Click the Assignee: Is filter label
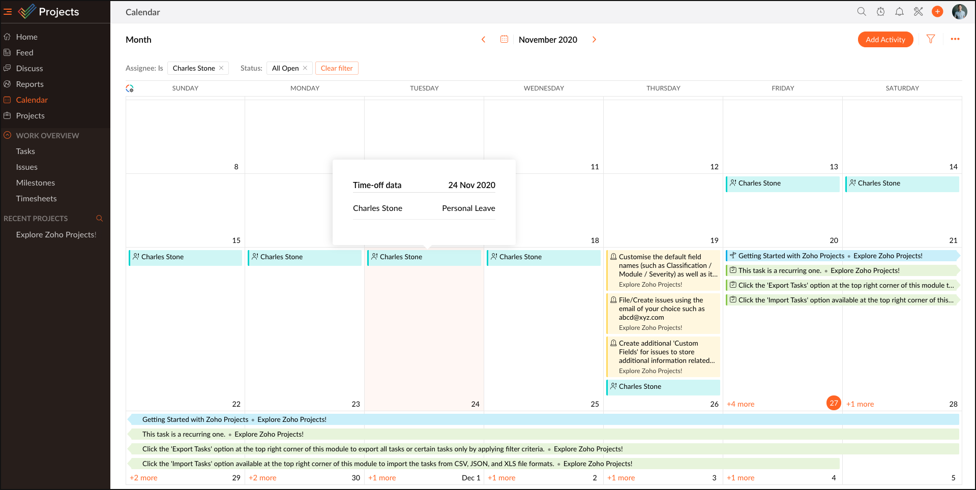Screen dimensions: 976x490 pyautogui.click(x=144, y=68)
